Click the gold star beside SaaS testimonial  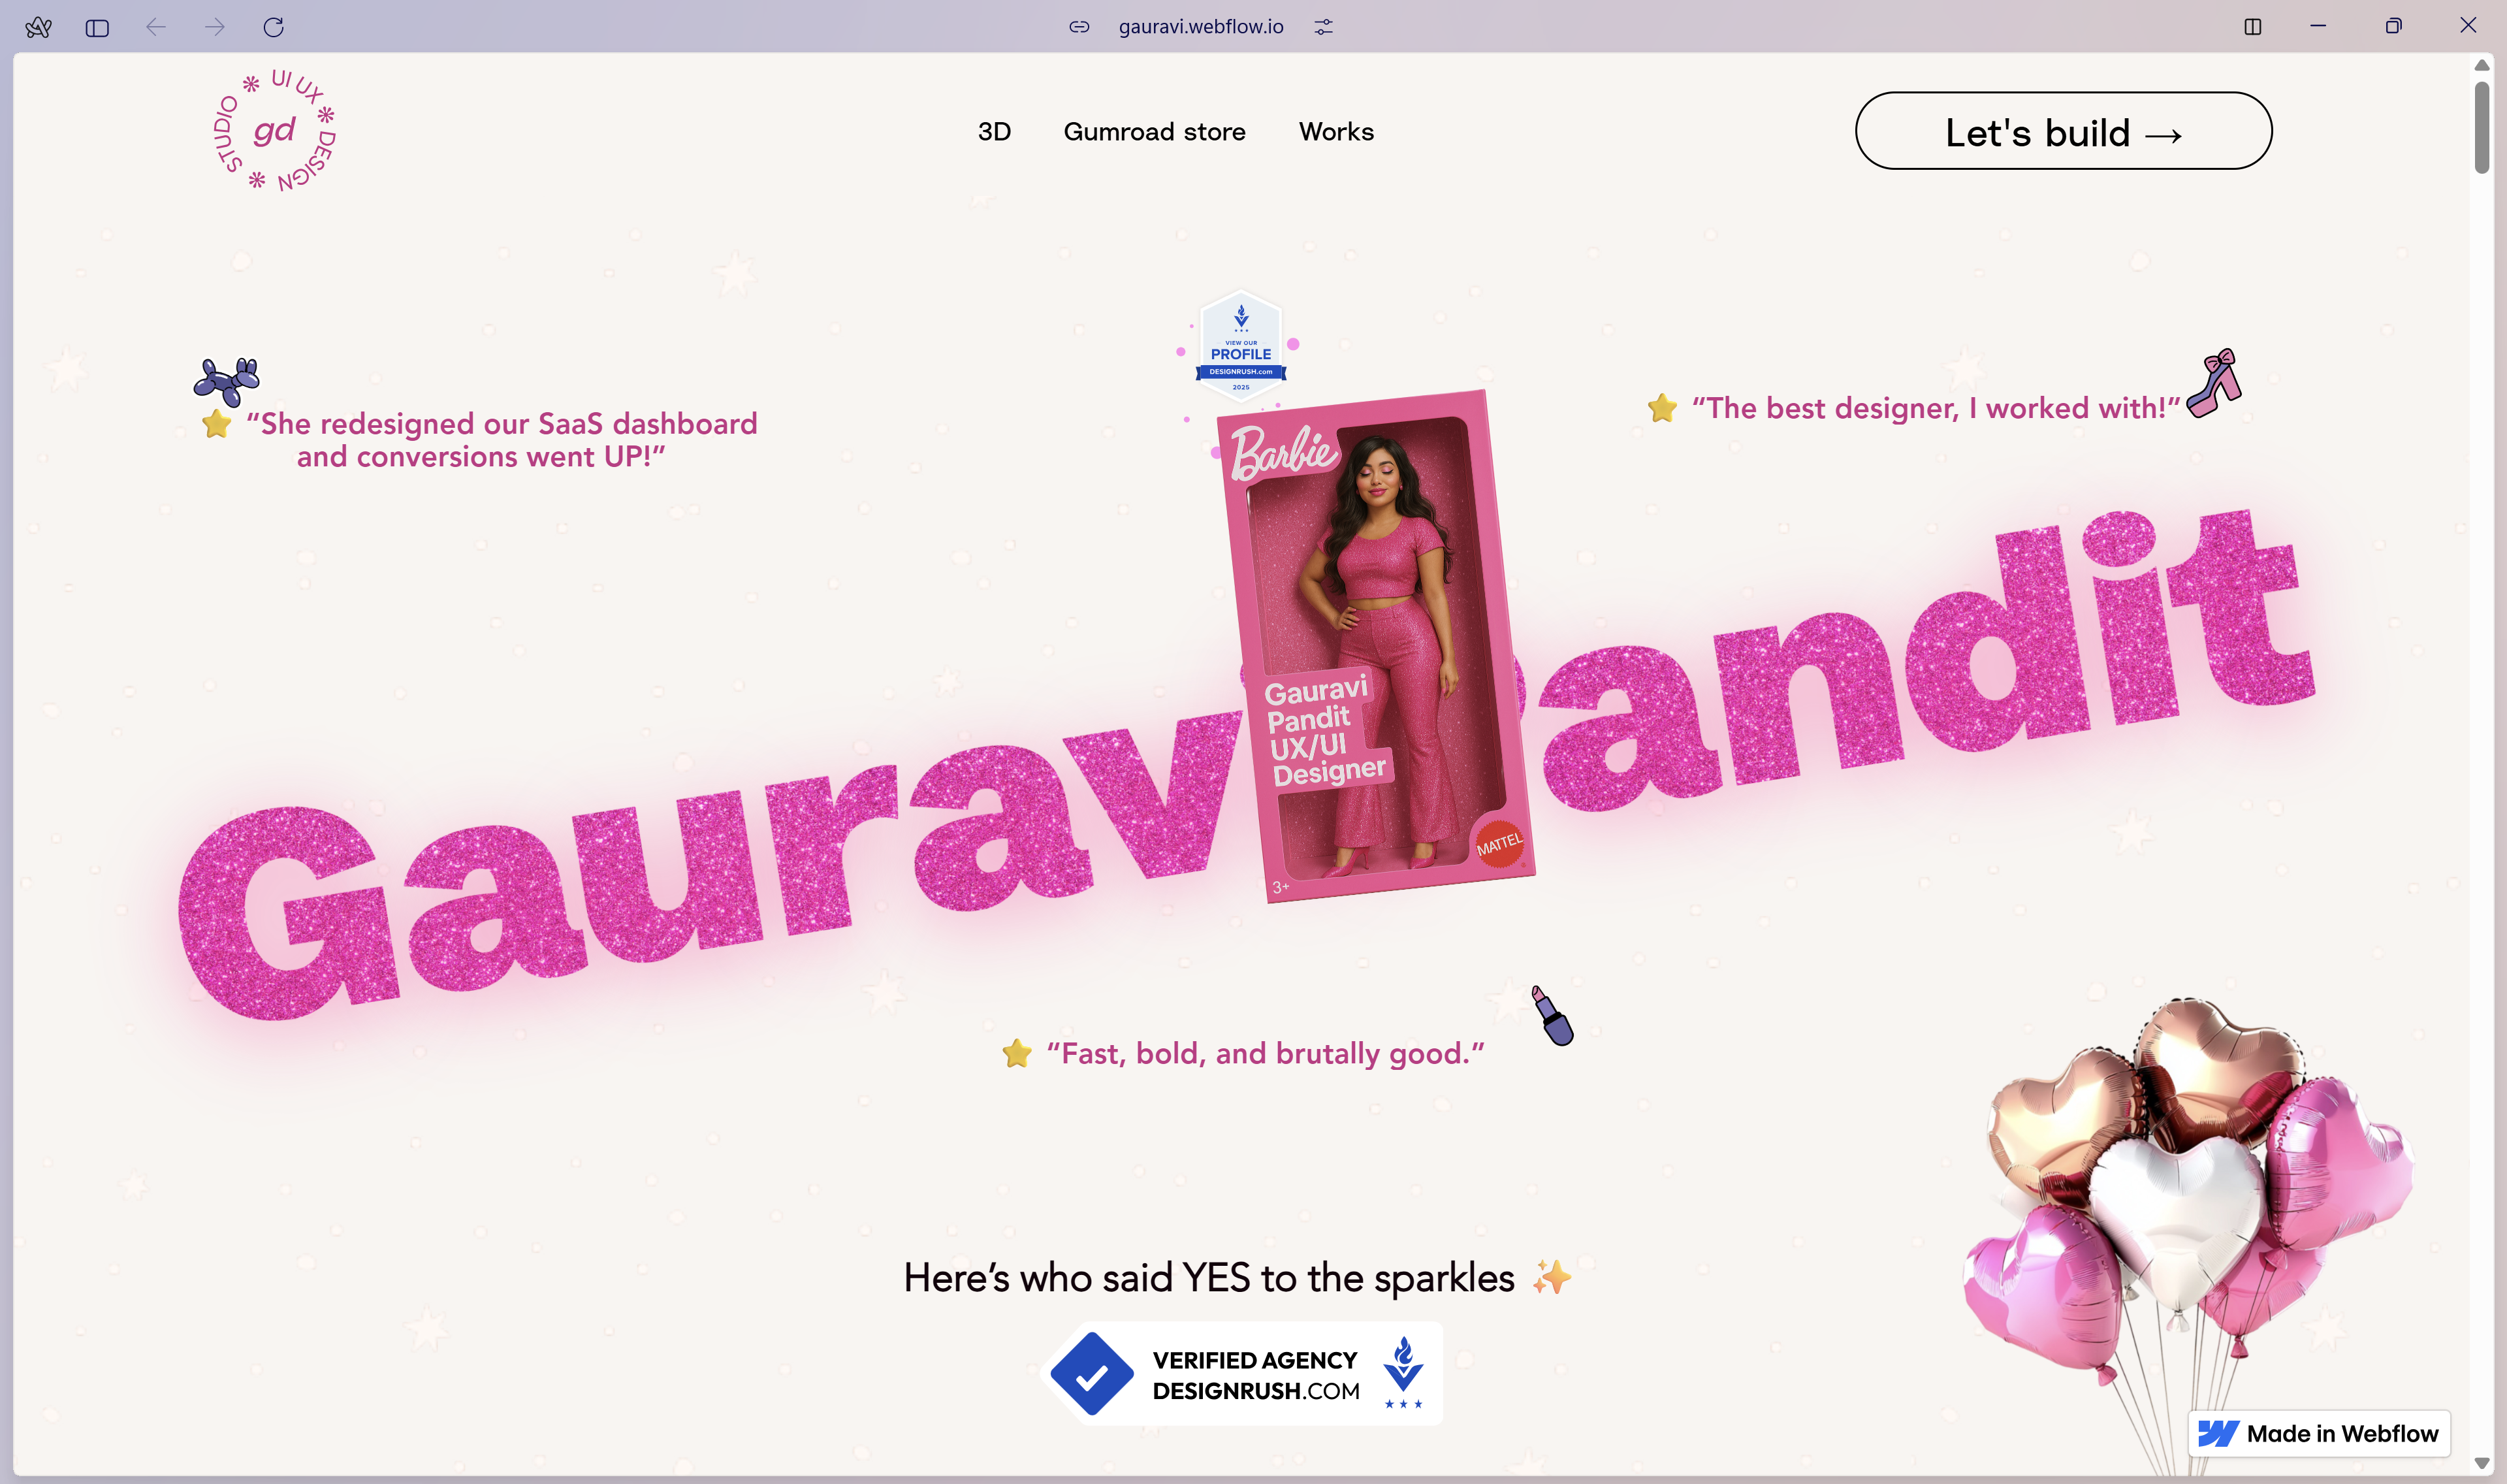(x=216, y=424)
